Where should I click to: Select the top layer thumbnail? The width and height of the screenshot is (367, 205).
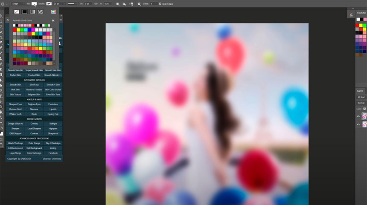coord(364,116)
